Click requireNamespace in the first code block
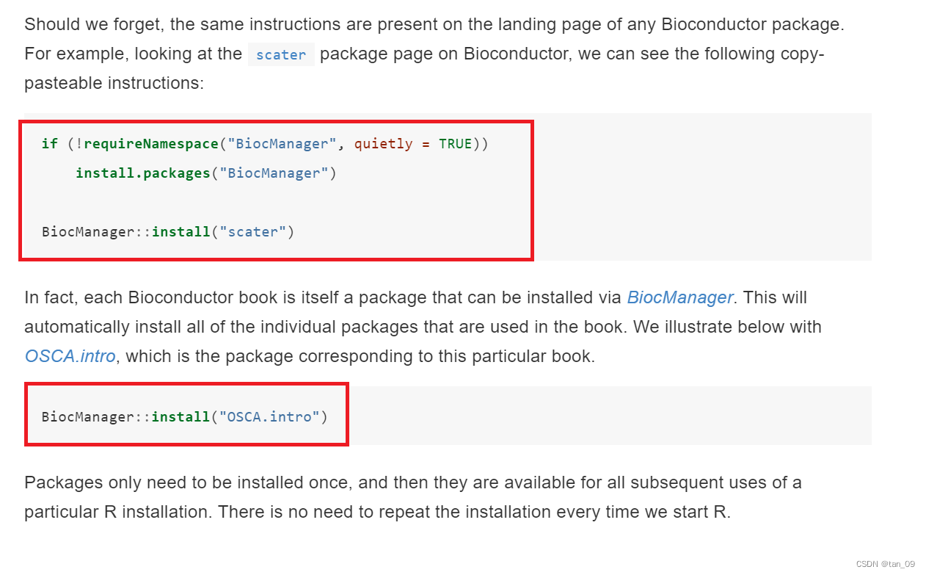926x575 pixels. pyautogui.click(x=150, y=144)
